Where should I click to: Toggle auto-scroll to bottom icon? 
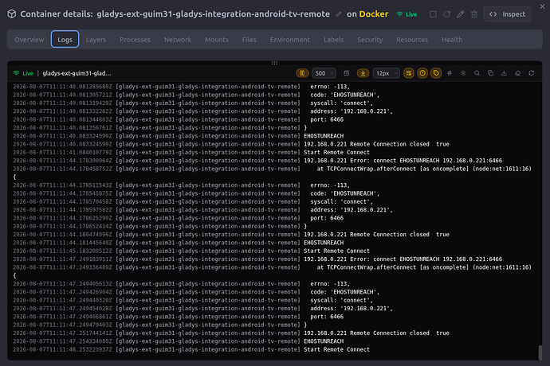363,73
